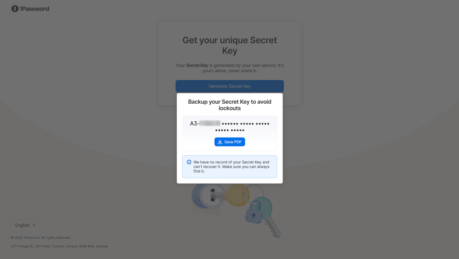Click the Save PDF button
This screenshot has width=459, height=259.
[229, 142]
